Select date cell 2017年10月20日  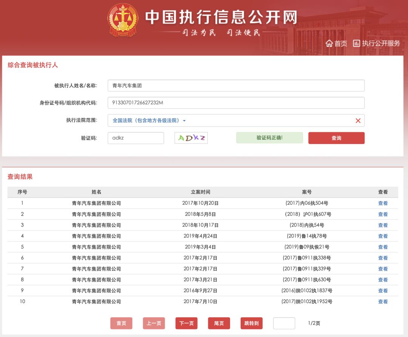(x=200, y=203)
